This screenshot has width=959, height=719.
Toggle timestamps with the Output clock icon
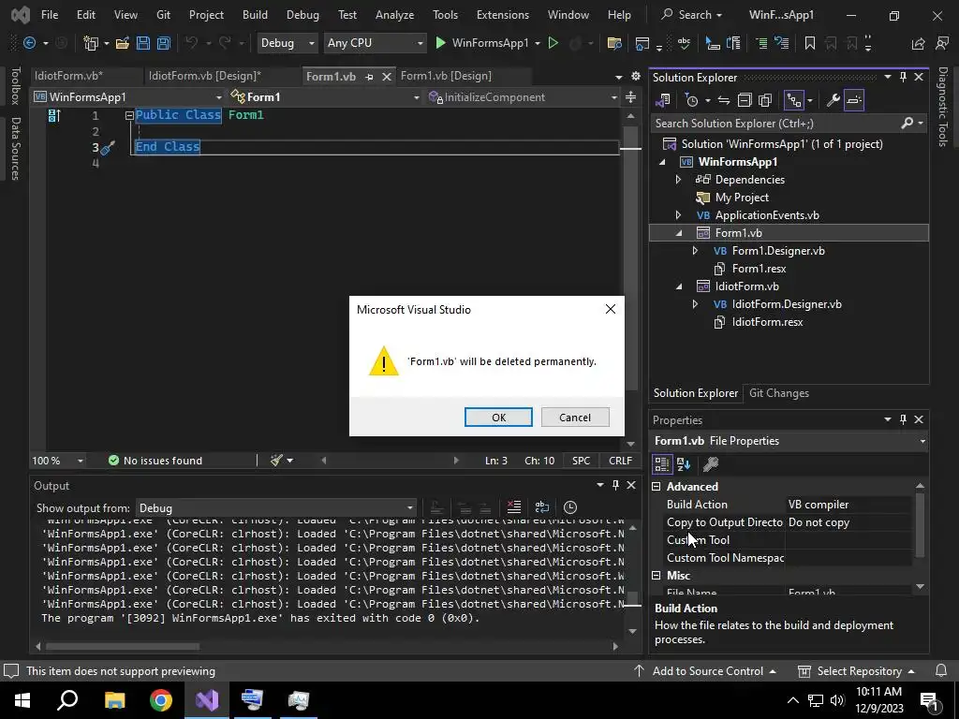point(570,507)
